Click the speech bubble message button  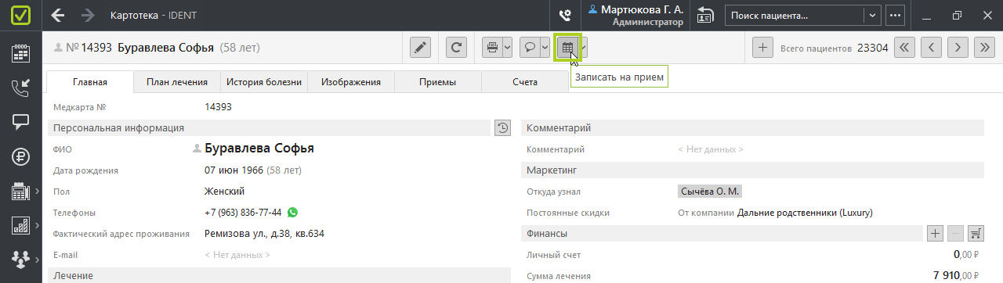[x=529, y=48]
